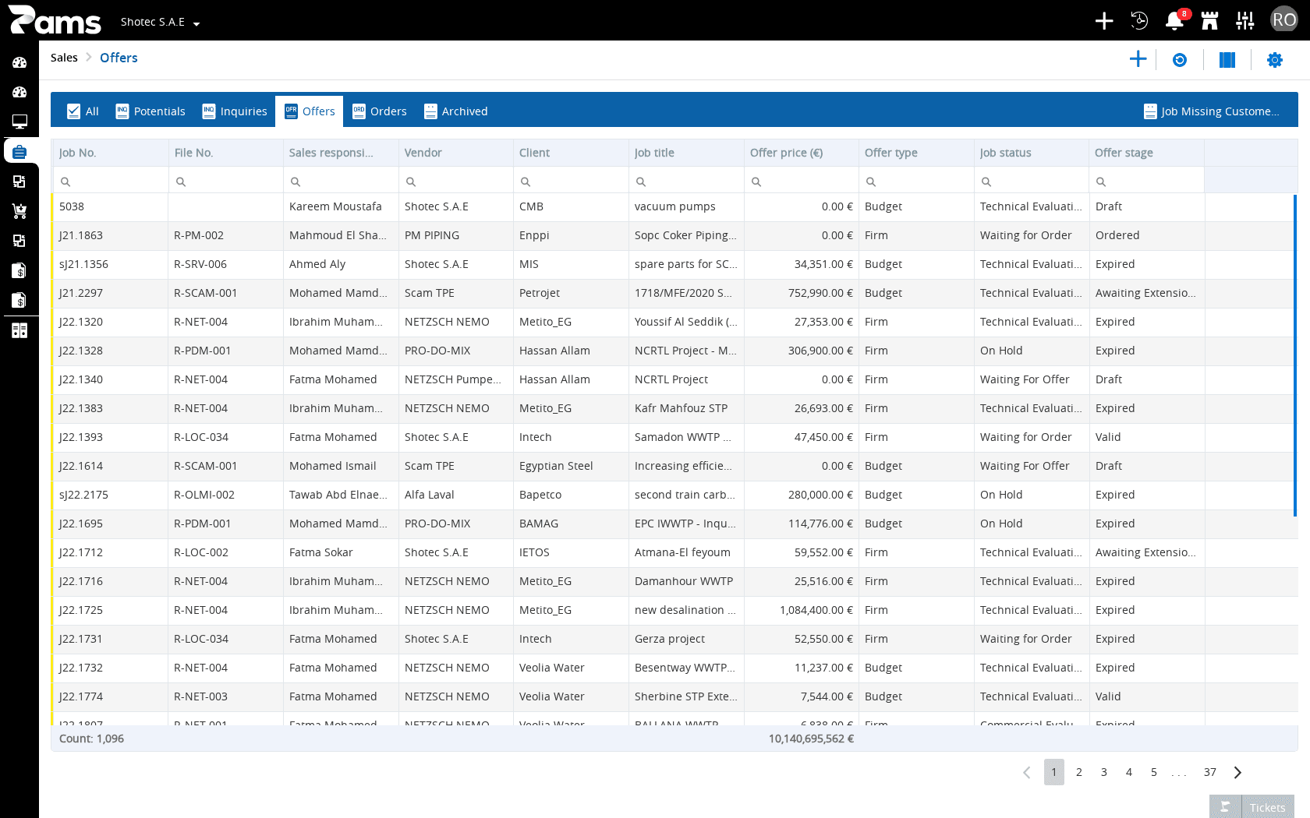
Task: Open first dashboard gauge icon in sidebar
Action: 19,62
